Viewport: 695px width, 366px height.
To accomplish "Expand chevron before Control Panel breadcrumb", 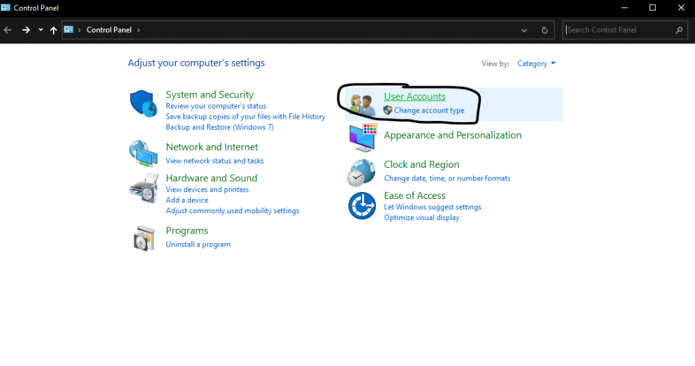I will click(x=79, y=30).
